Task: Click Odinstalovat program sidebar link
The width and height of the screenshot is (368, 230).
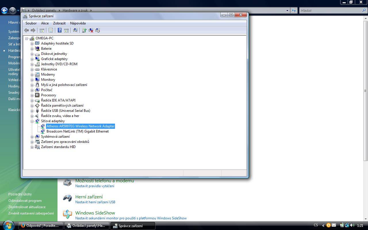Action: point(25,201)
